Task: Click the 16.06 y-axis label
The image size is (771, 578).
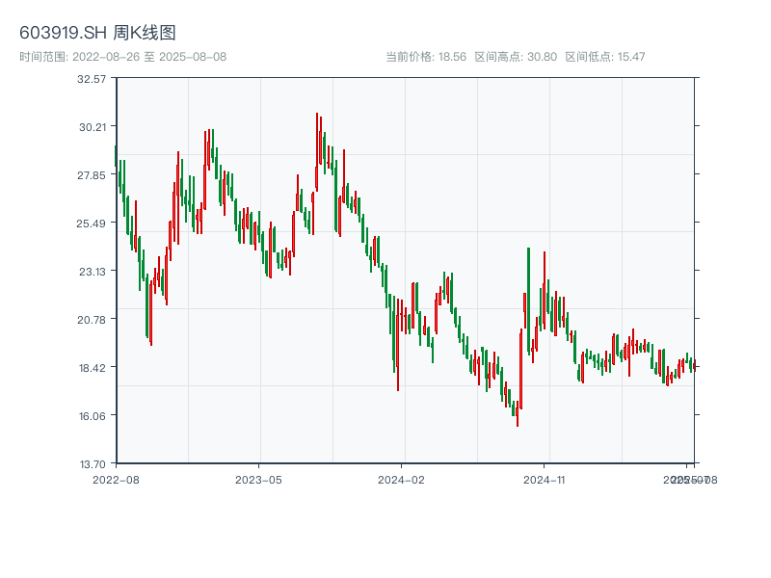Action: tap(93, 416)
